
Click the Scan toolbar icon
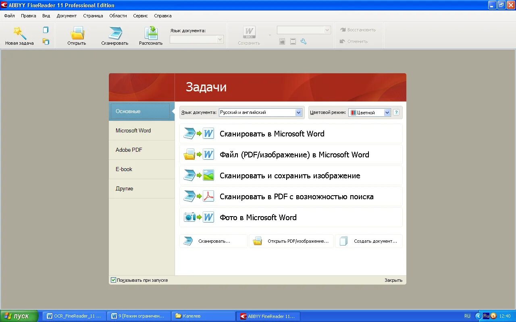(x=115, y=33)
